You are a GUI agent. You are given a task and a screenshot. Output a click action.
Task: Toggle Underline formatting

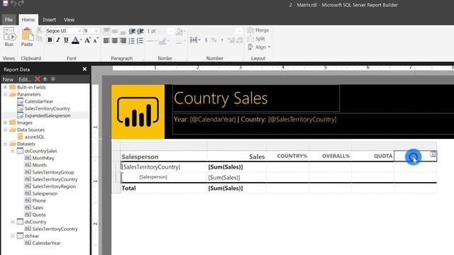(66, 40)
